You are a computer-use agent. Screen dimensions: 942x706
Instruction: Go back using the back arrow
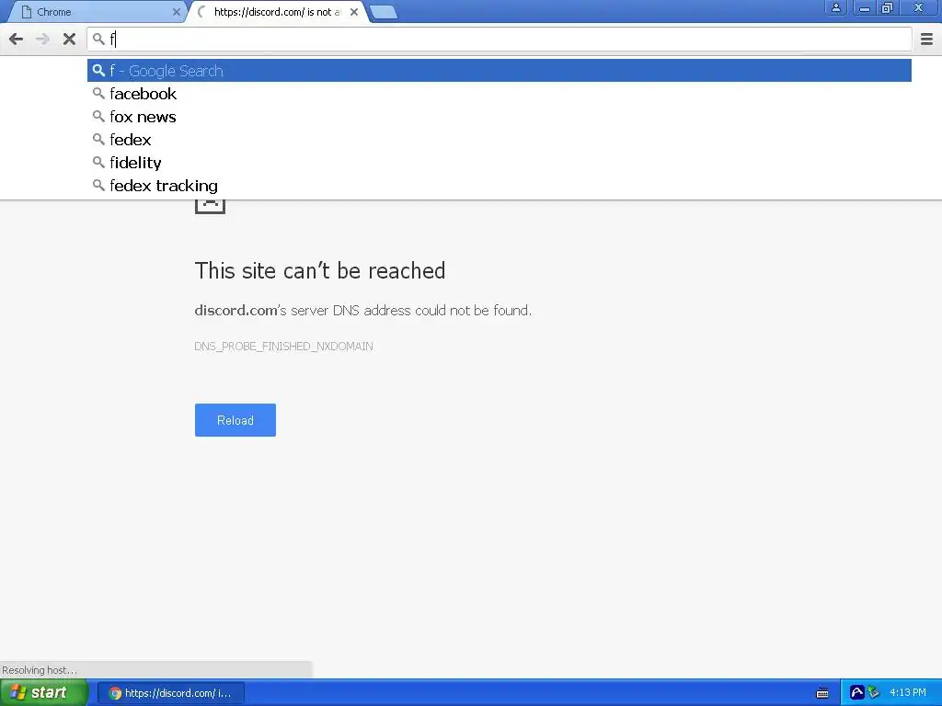click(x=17, y=39)
